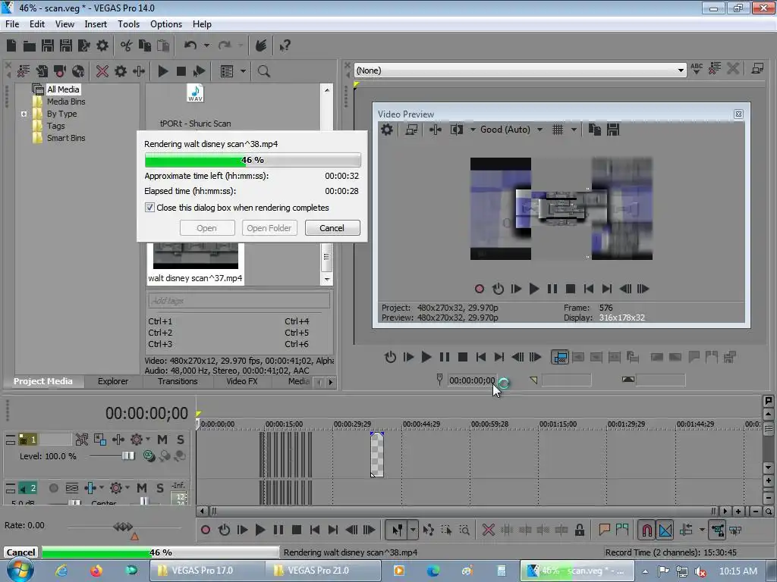The width and height of the screenshot is (777, 582).
Task: Click the Open project folder icon
Action: (30, 46)
